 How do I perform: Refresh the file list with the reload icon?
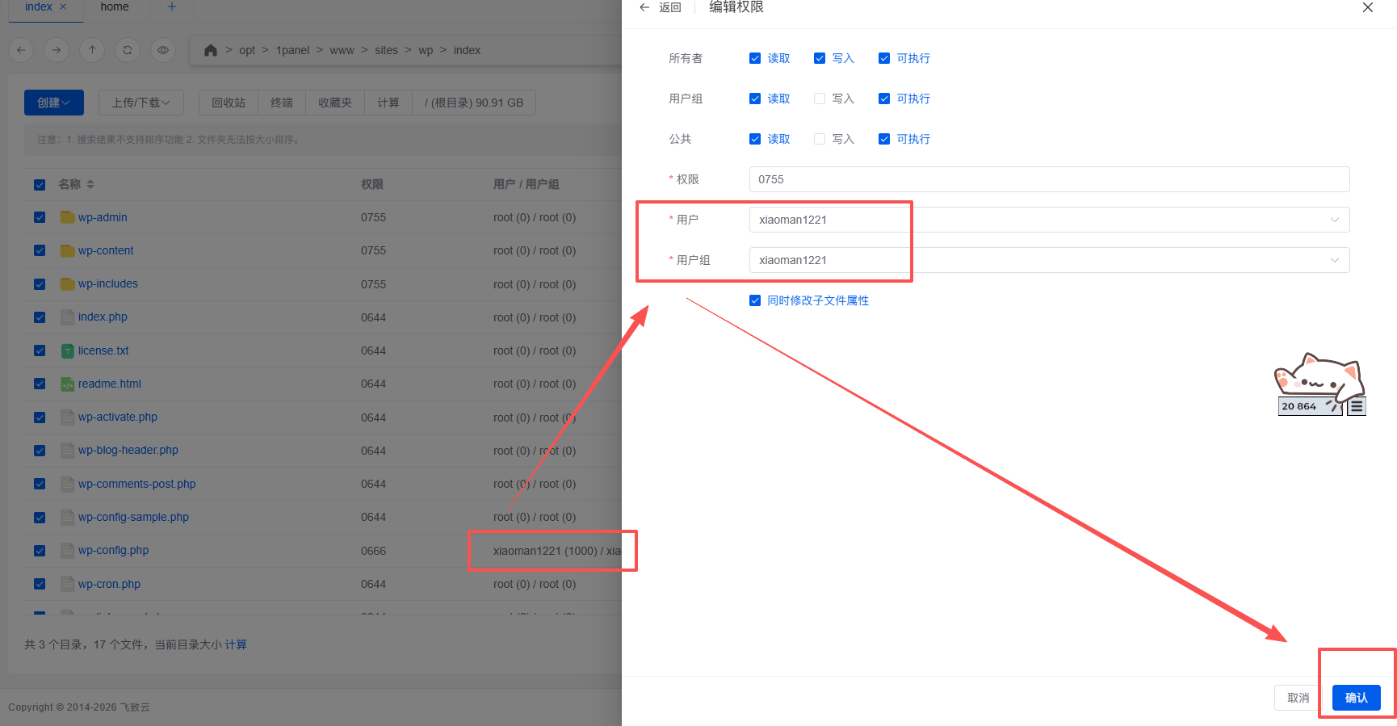(128, 50)
